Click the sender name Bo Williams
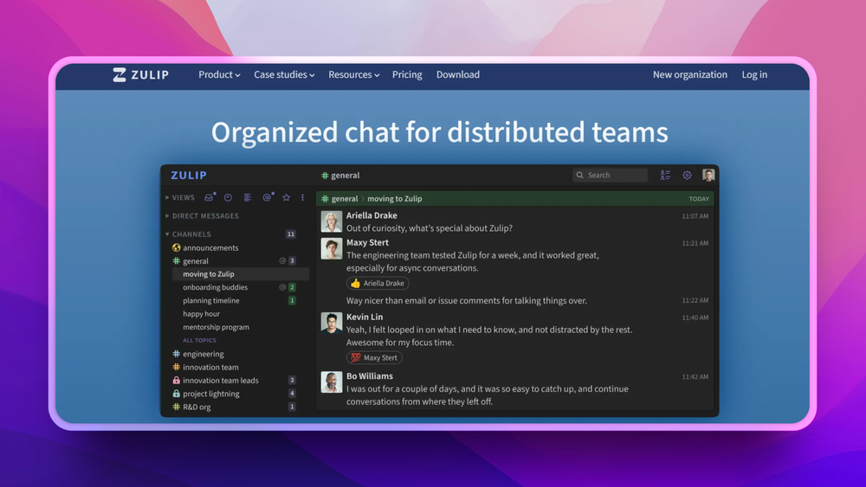 pos(370,375)
